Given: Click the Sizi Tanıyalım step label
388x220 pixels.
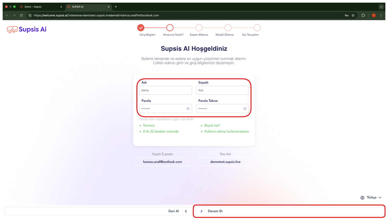Looking at the screenshot, I should tap(250, 35).
